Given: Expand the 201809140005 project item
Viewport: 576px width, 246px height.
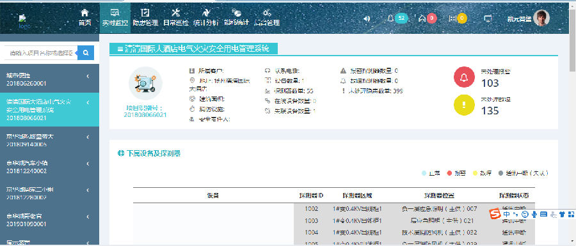Looking at the screenshot, I should click(x=49, y=140).
